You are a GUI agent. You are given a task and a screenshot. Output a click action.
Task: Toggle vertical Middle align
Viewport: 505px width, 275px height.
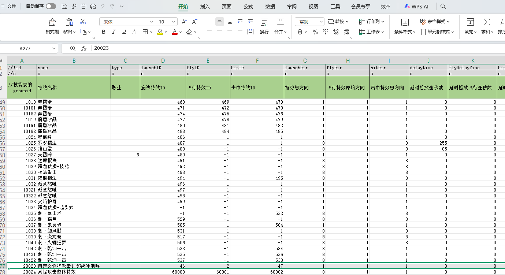[x=220, y=22]
